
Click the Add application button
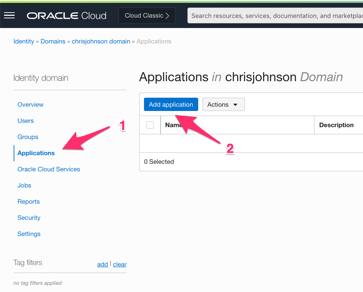coord(171,105)
